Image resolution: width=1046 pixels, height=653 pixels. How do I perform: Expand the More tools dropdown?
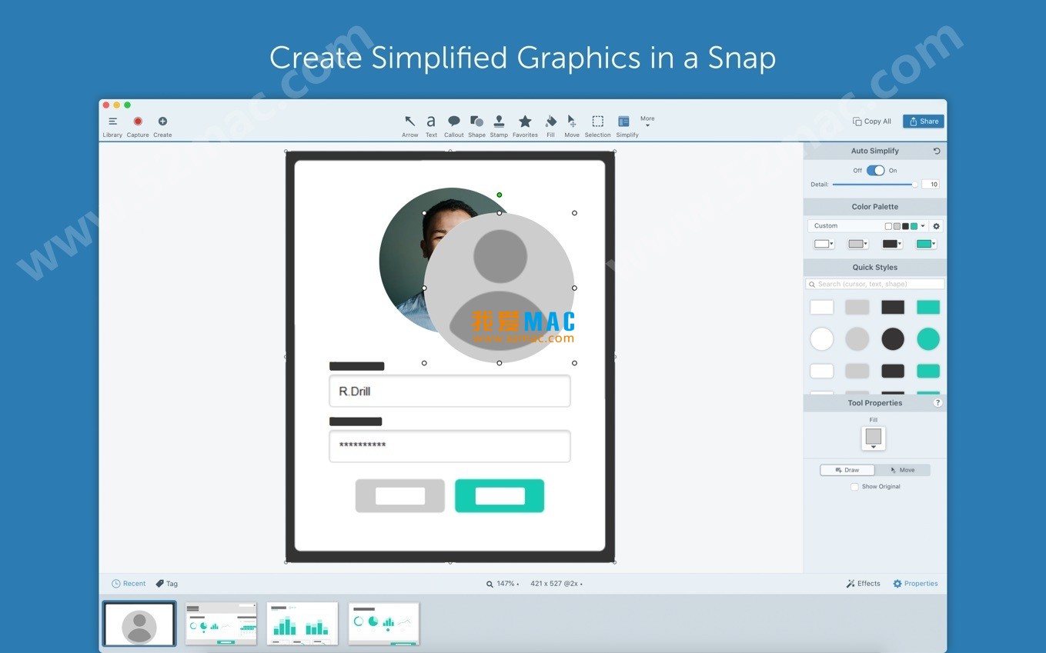point(647,122)
